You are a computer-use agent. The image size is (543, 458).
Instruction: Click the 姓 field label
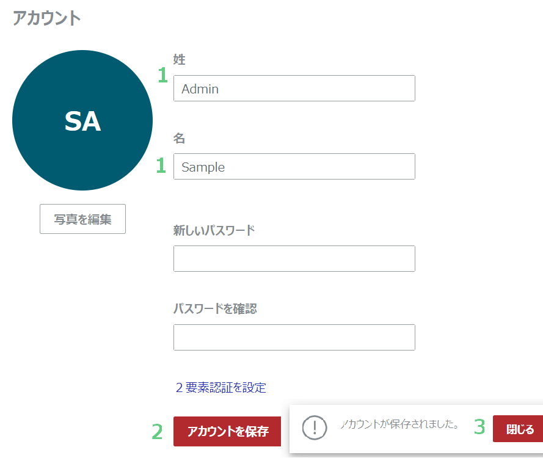180,59
